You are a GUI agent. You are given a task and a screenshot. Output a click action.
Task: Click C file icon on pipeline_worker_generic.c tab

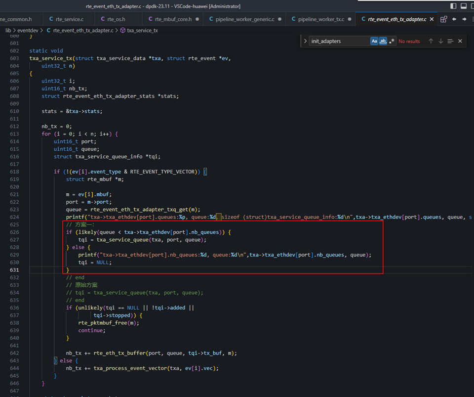[211, 19]
